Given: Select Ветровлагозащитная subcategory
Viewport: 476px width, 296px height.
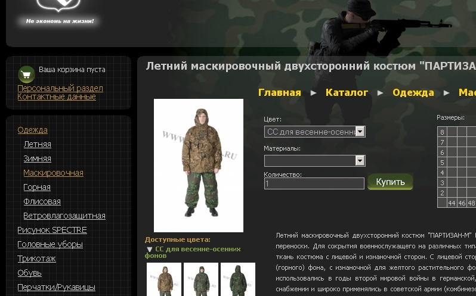Looking at the screenshot, I should pyautogui.click(x=64, y=216).
